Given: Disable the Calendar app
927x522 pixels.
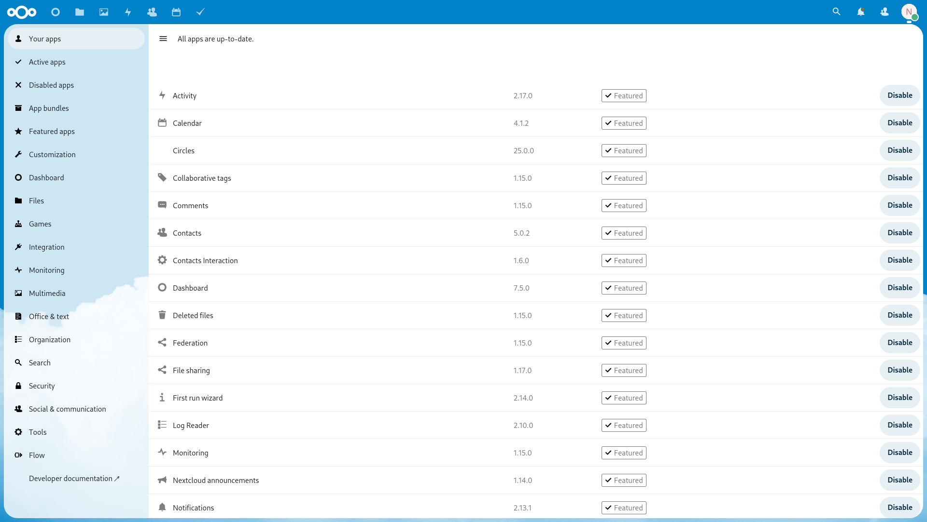Looking at the screenshot, I should (899, 123).
